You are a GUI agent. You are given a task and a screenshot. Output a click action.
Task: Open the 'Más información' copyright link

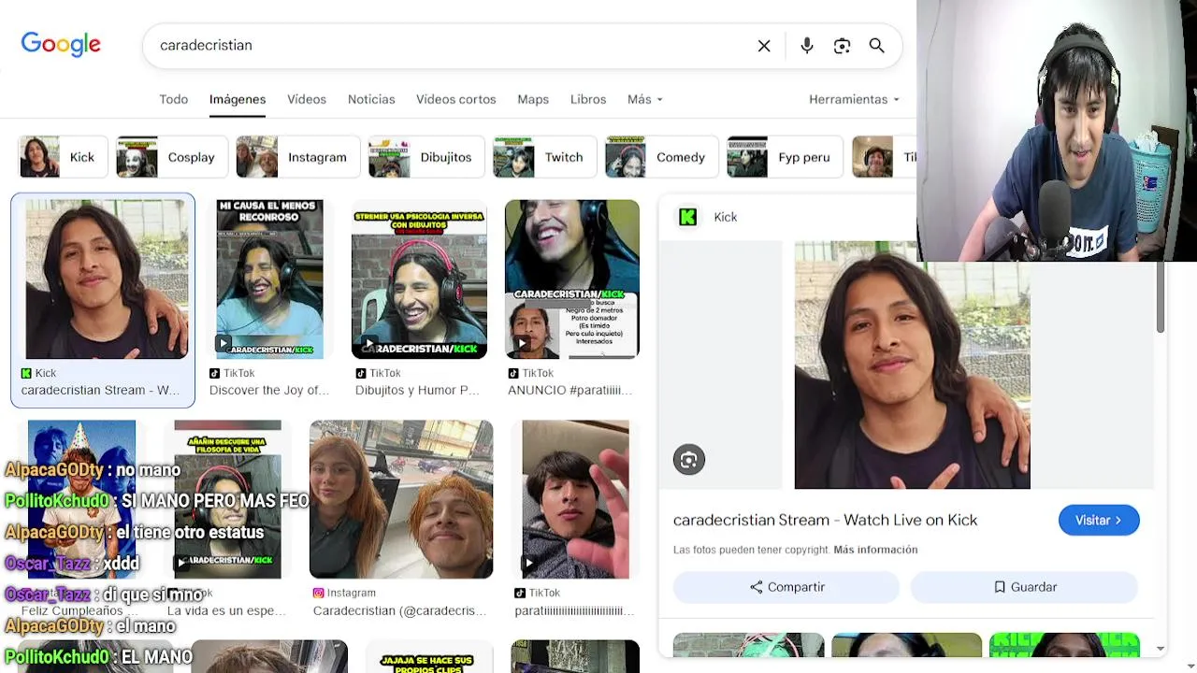pos(875,550)
